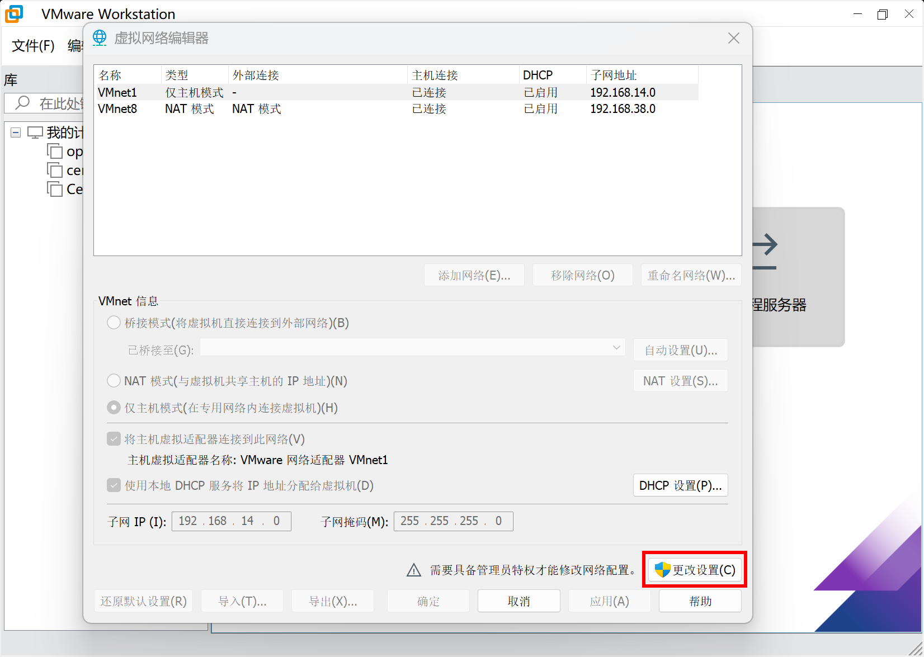Click the 子网地址 column header

[642, 75]
